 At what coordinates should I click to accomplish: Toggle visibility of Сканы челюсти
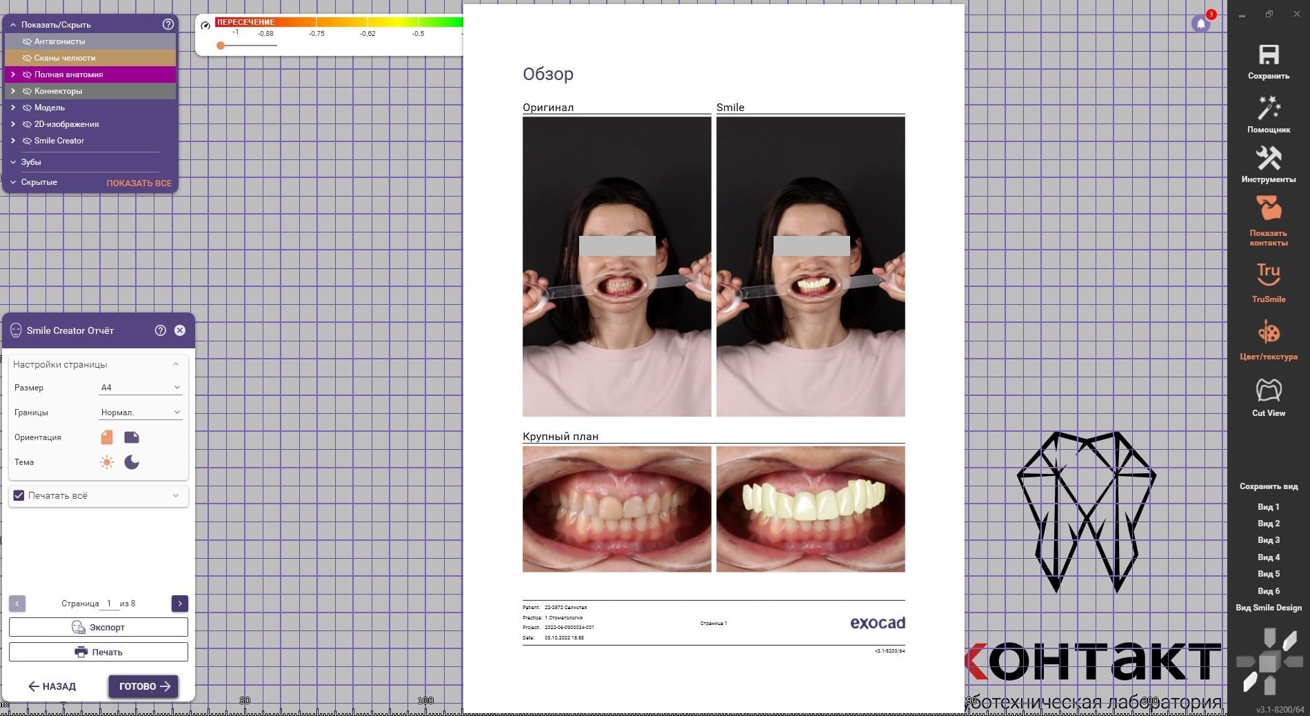[x=28, y=58]
